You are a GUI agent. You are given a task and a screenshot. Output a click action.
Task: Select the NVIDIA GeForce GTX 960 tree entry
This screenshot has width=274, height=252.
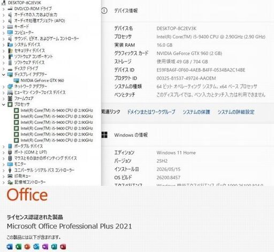point(42,81)
